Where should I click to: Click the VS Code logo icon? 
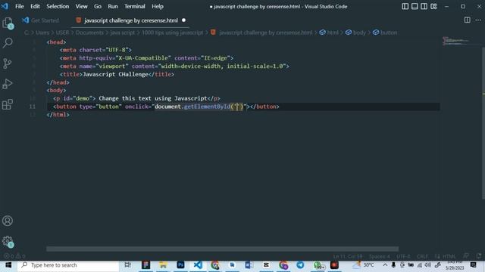(x=5, y=6)
